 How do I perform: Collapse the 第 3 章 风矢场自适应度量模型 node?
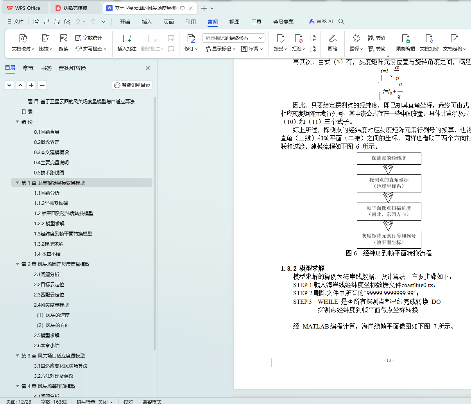[x=17, y=356]
